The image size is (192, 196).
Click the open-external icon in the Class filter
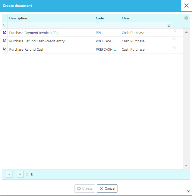point(169,25)
